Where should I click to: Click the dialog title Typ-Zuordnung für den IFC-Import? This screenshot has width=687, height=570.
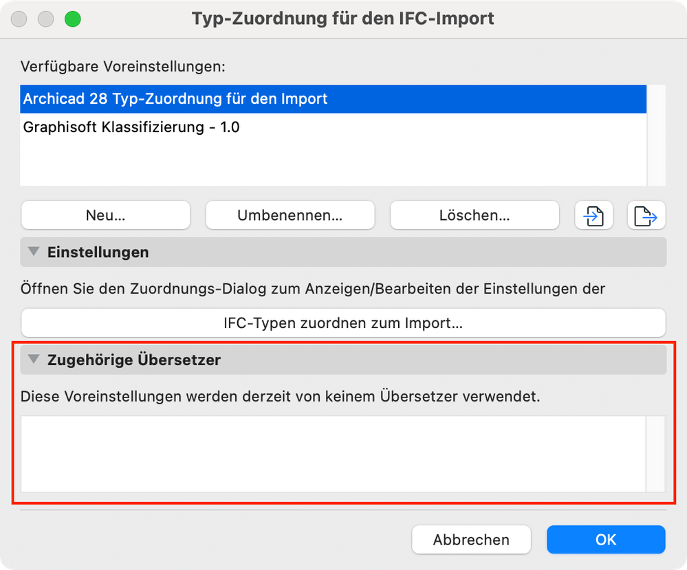pos(342,19)
